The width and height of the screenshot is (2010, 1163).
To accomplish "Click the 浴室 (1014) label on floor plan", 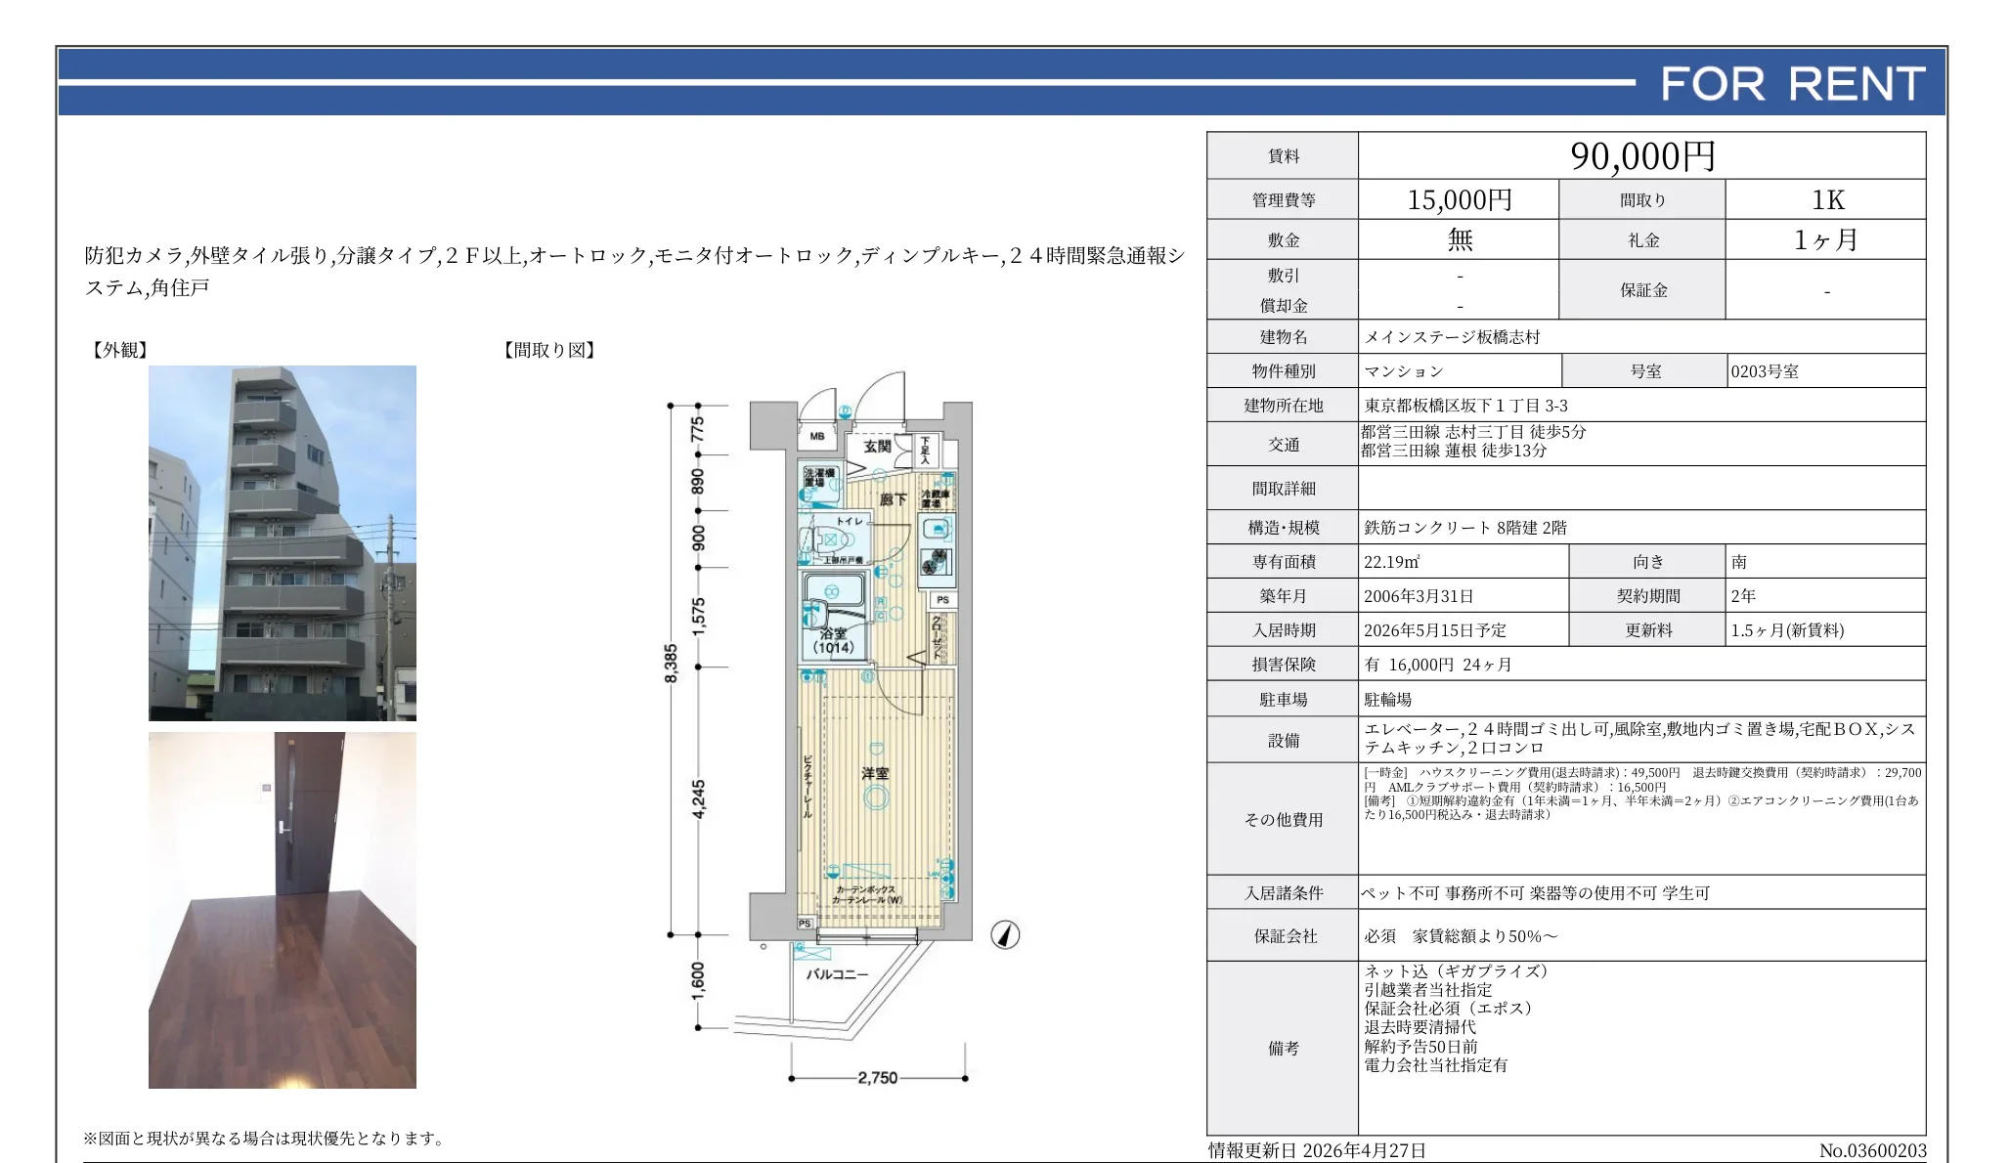I will [833, 640].
